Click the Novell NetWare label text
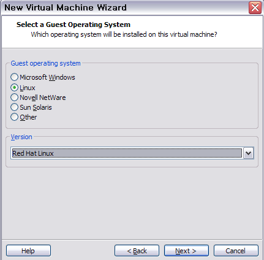This screenshot has width=264, height=260. tap(43, 97)
